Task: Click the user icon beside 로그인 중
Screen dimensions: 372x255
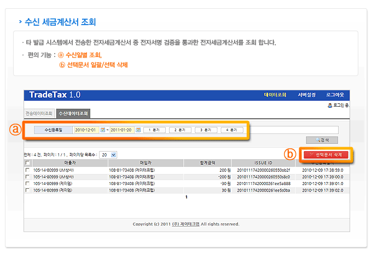Action: tap(330, 105)
